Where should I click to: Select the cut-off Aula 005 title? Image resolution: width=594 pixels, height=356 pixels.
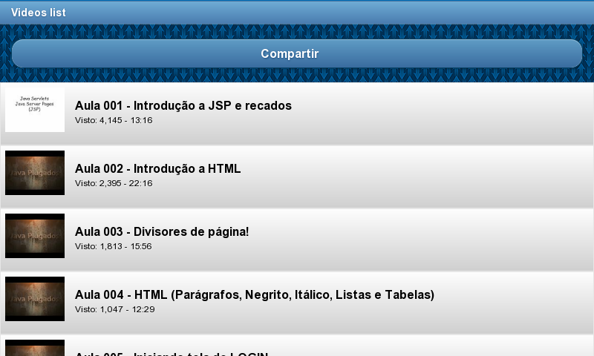point(172,354)
